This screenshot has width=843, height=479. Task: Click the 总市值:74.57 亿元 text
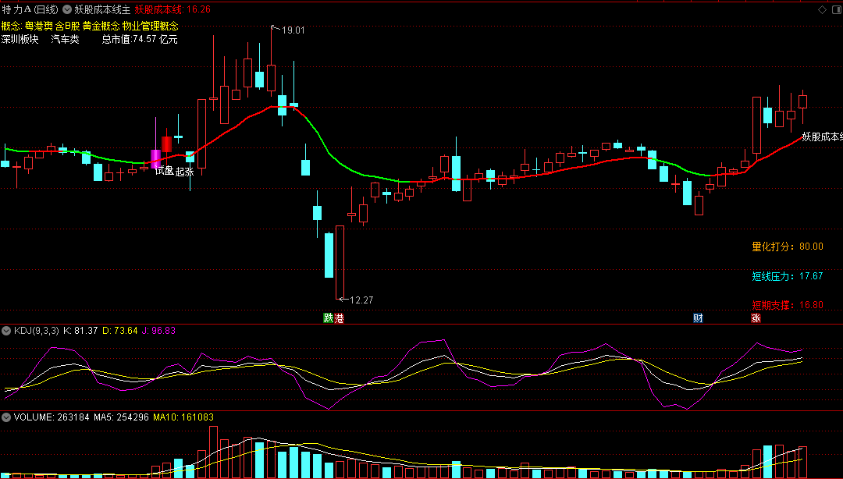click(x=140, y=39)
